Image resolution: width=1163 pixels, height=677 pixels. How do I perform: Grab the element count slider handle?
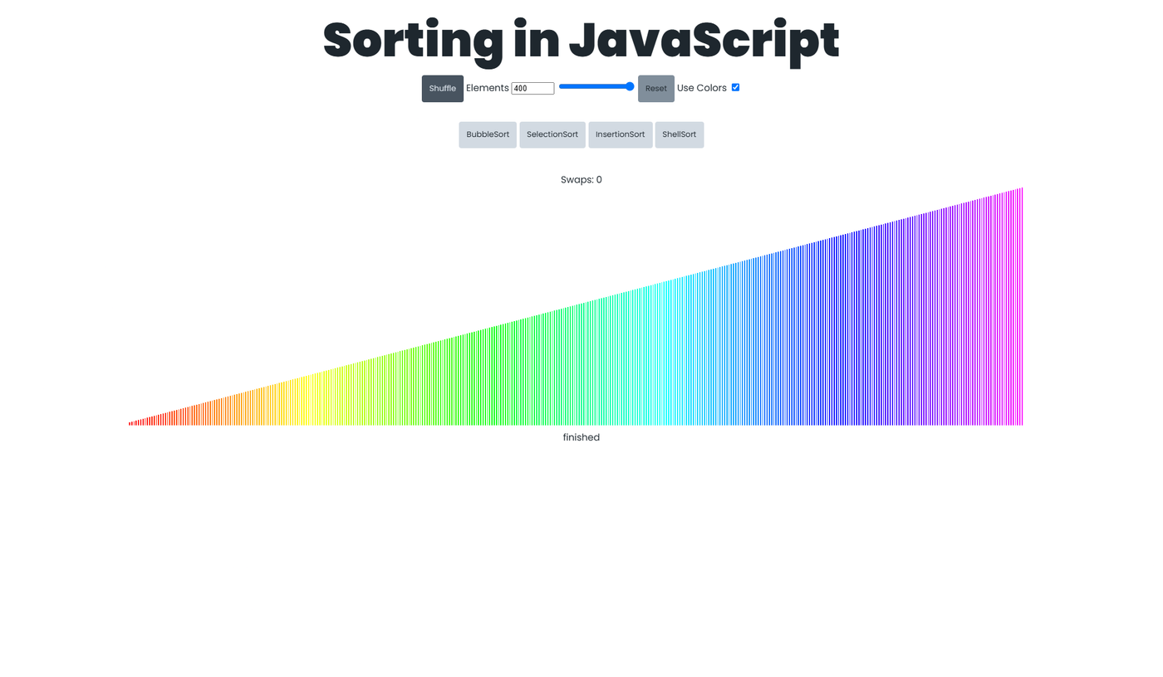(x=630, y=86)
